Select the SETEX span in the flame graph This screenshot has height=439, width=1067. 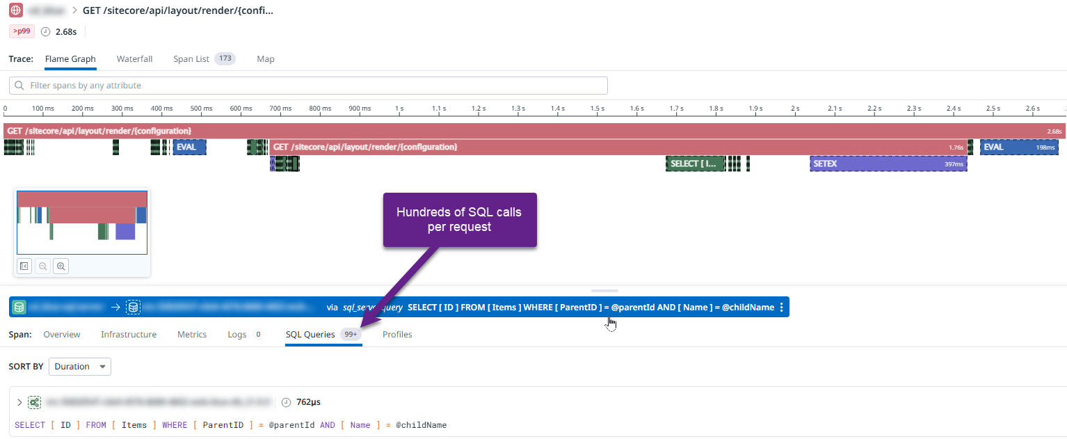pos(888,163)
